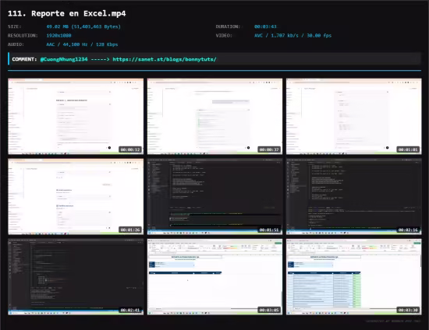
Task: Click the 00:00:12 timestamp badge
Action: [130, 149]
